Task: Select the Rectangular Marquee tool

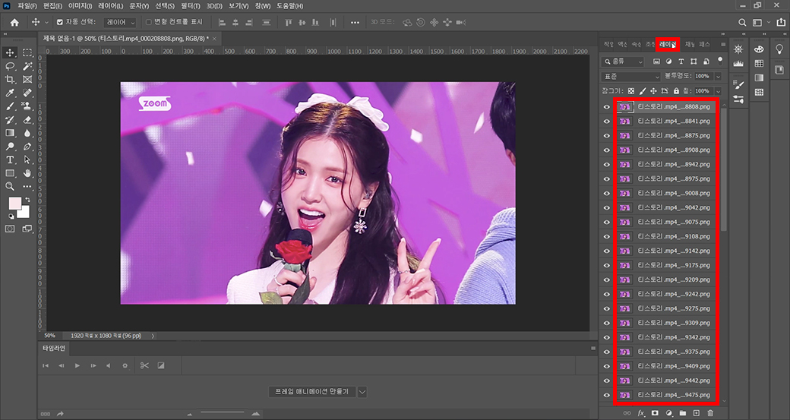Action: point(27,52)
